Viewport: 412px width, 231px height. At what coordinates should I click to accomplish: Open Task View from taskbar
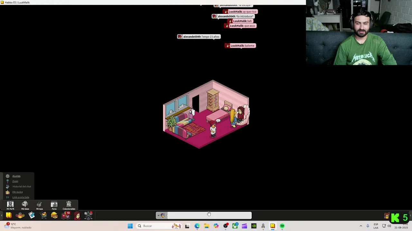pos(187,226)
